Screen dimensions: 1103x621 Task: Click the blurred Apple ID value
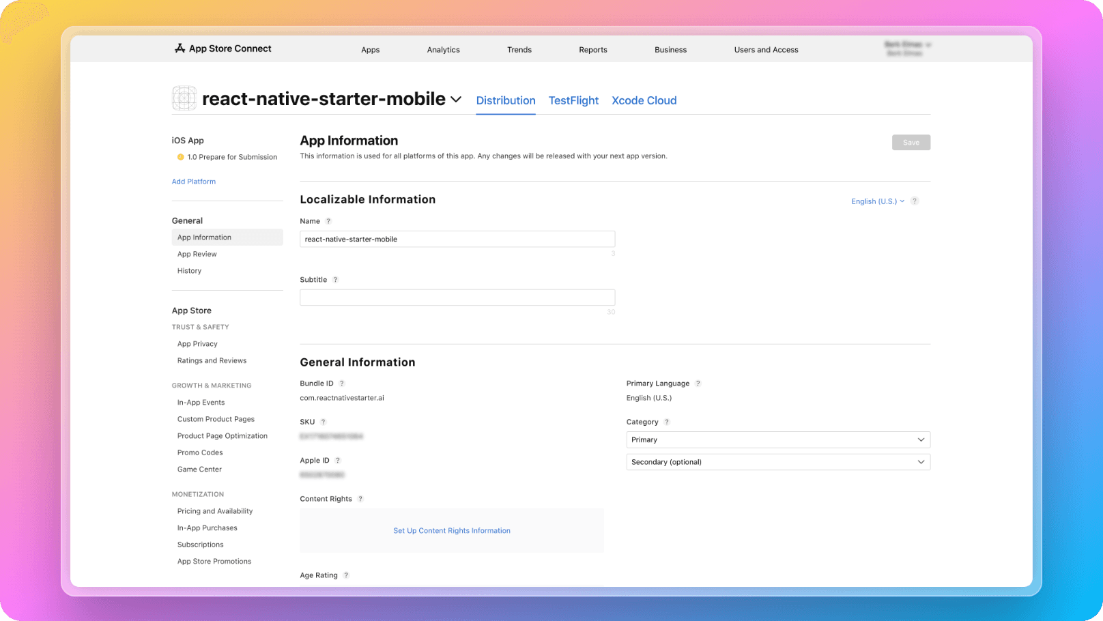[x=322, y=474]
